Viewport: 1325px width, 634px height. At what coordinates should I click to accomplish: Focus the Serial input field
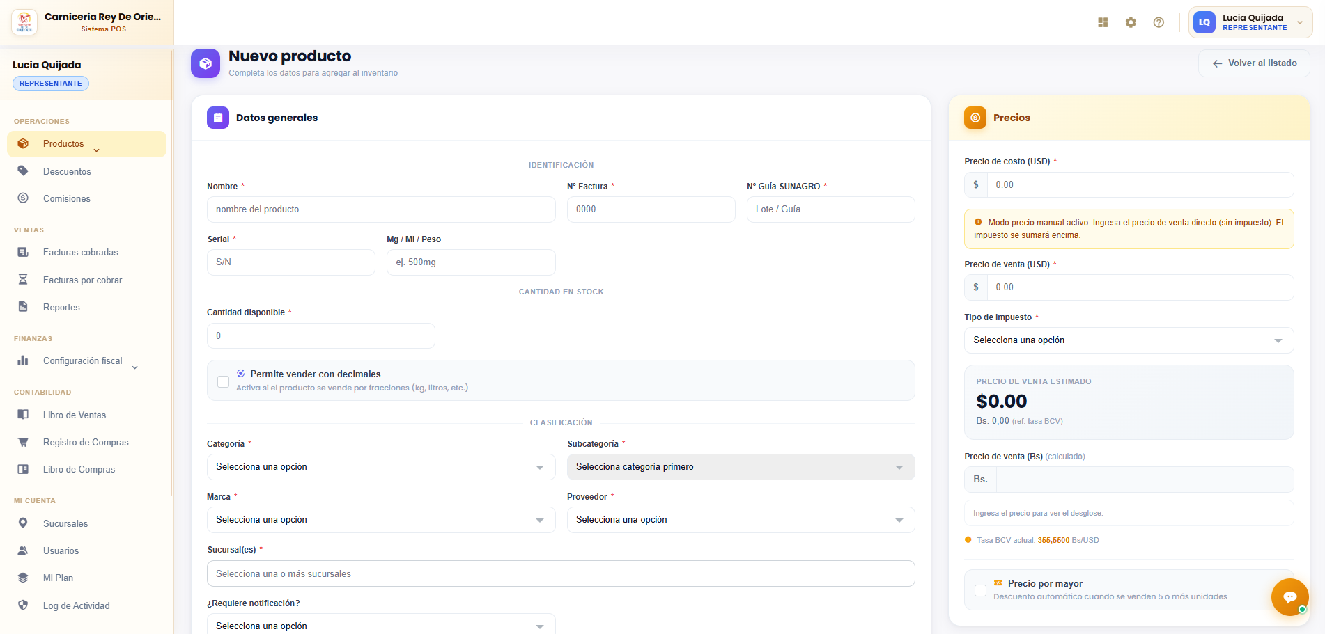pyautogui.click(x=291, y=262)
